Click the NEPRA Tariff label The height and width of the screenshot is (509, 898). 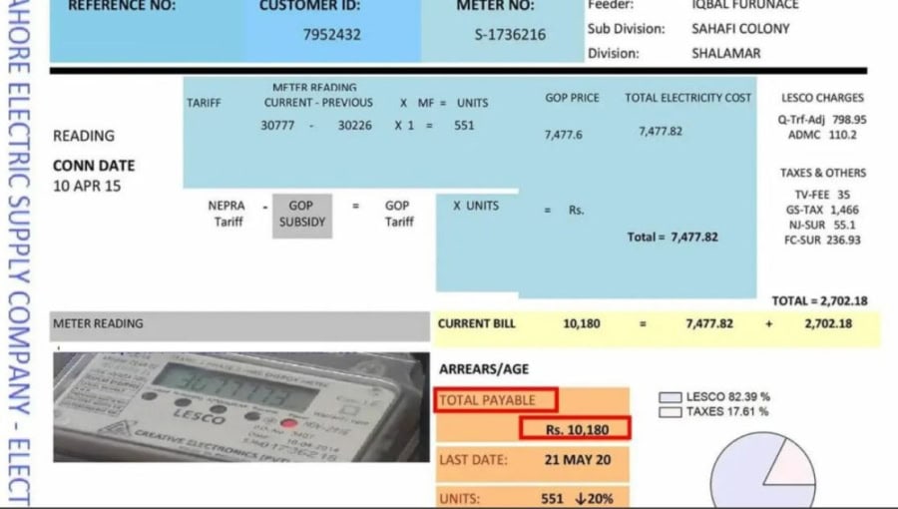coord(226,214)
